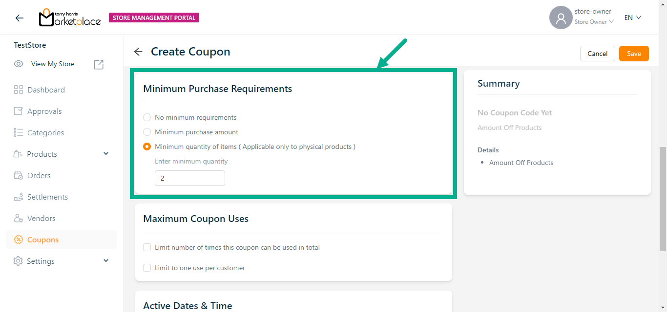The height and width of the screenshot is (312, 667).
Task: Click the Orders icon in sidebar
Action: [x=19, y=175]
